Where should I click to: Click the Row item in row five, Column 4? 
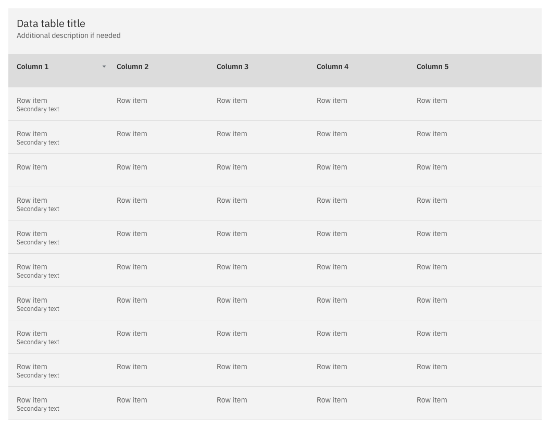[x=332, y=233]
